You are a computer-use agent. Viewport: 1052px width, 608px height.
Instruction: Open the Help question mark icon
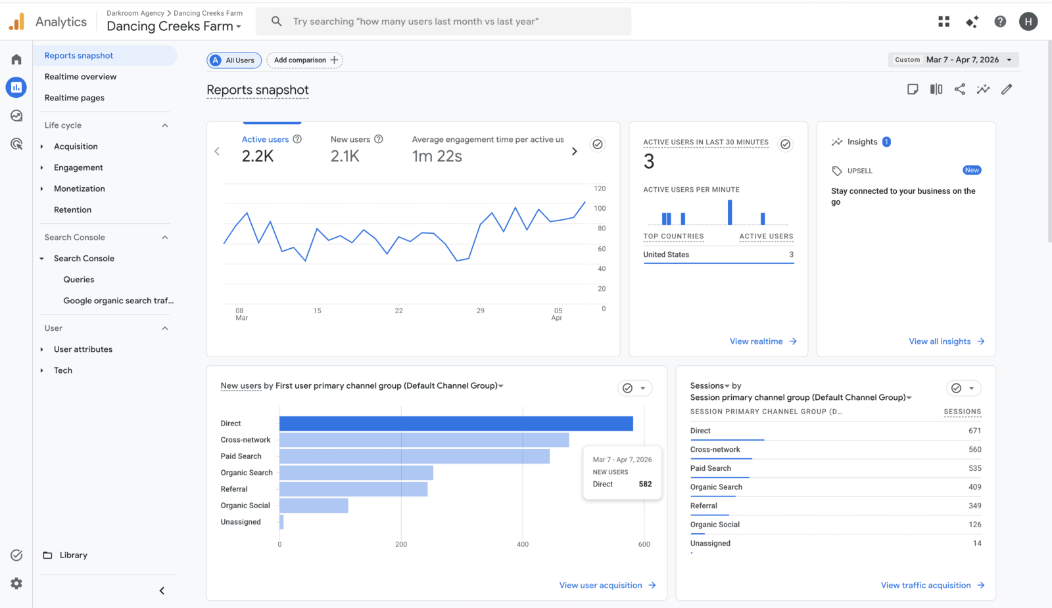point(1000,22)
